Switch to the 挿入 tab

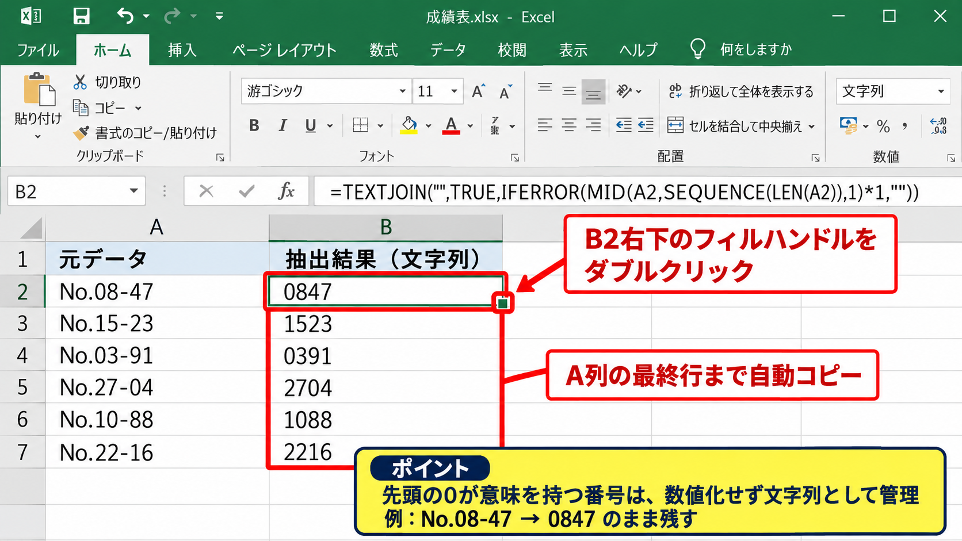(x=182, y=50)
